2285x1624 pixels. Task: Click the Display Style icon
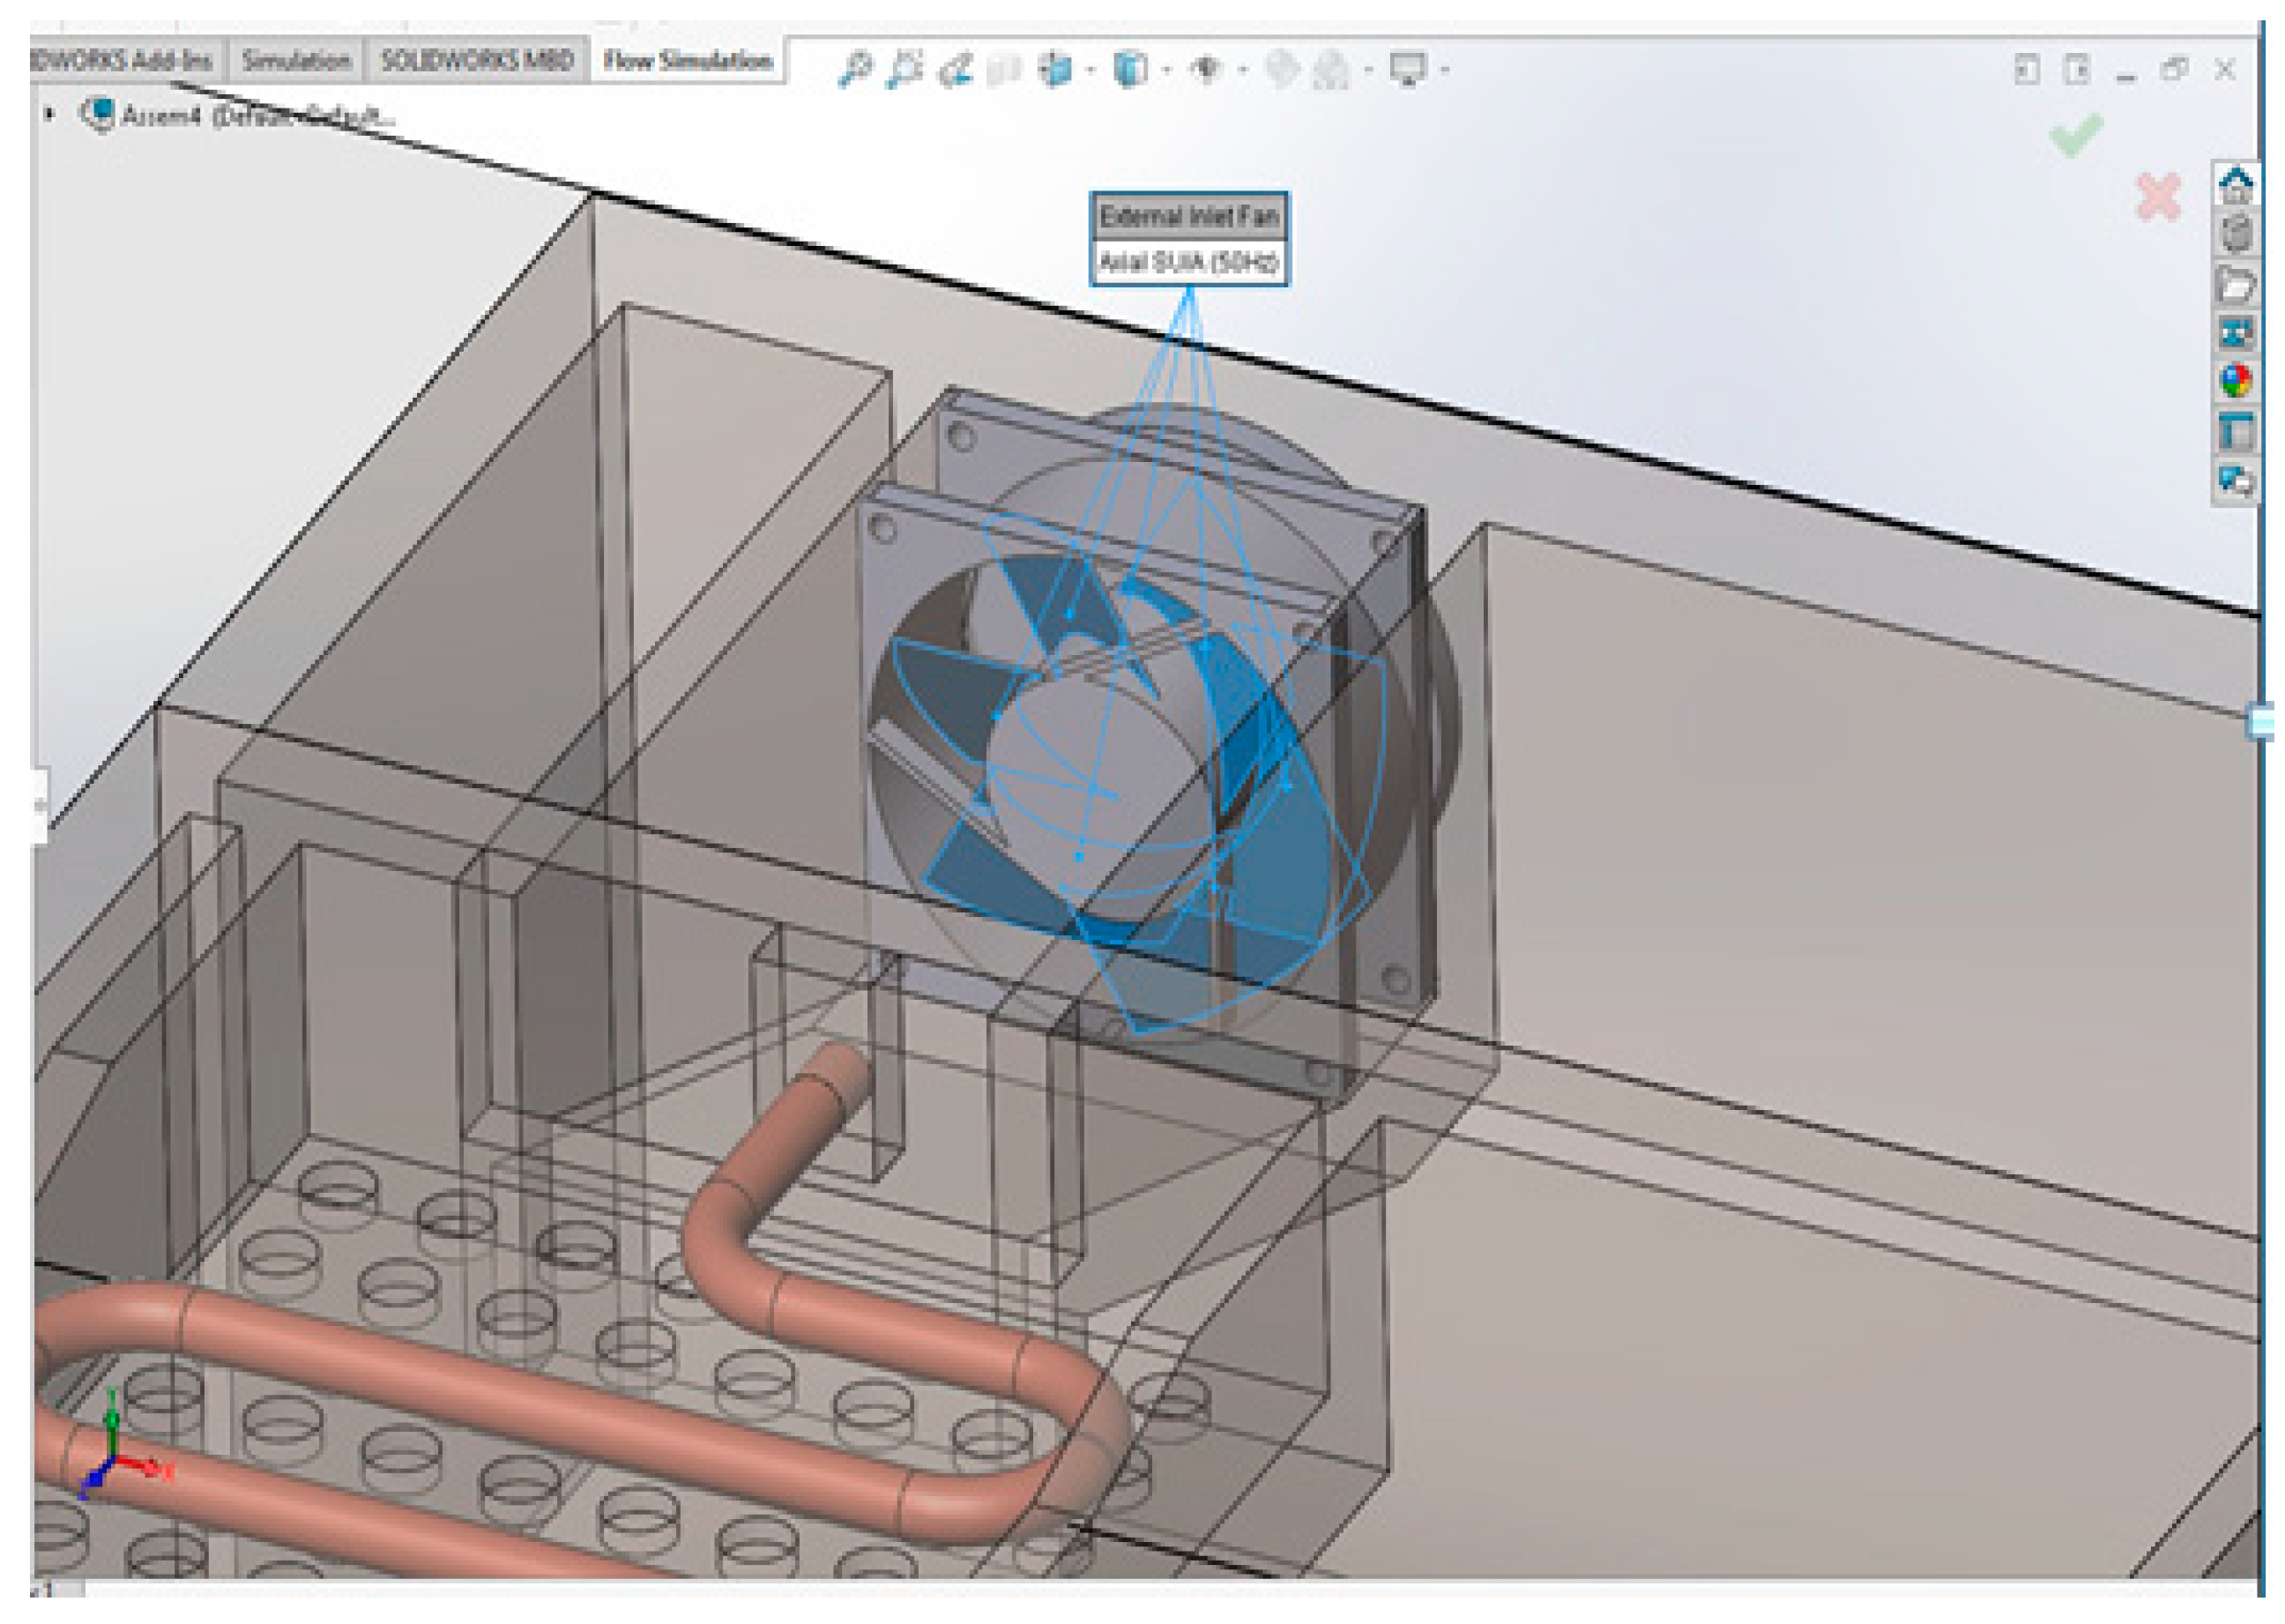coord(1130,70)
